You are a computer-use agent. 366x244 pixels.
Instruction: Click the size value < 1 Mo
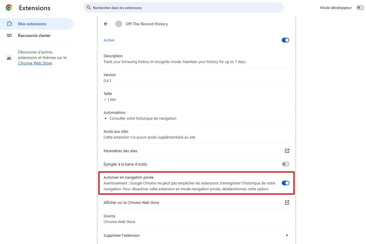(x=110, y=99)
